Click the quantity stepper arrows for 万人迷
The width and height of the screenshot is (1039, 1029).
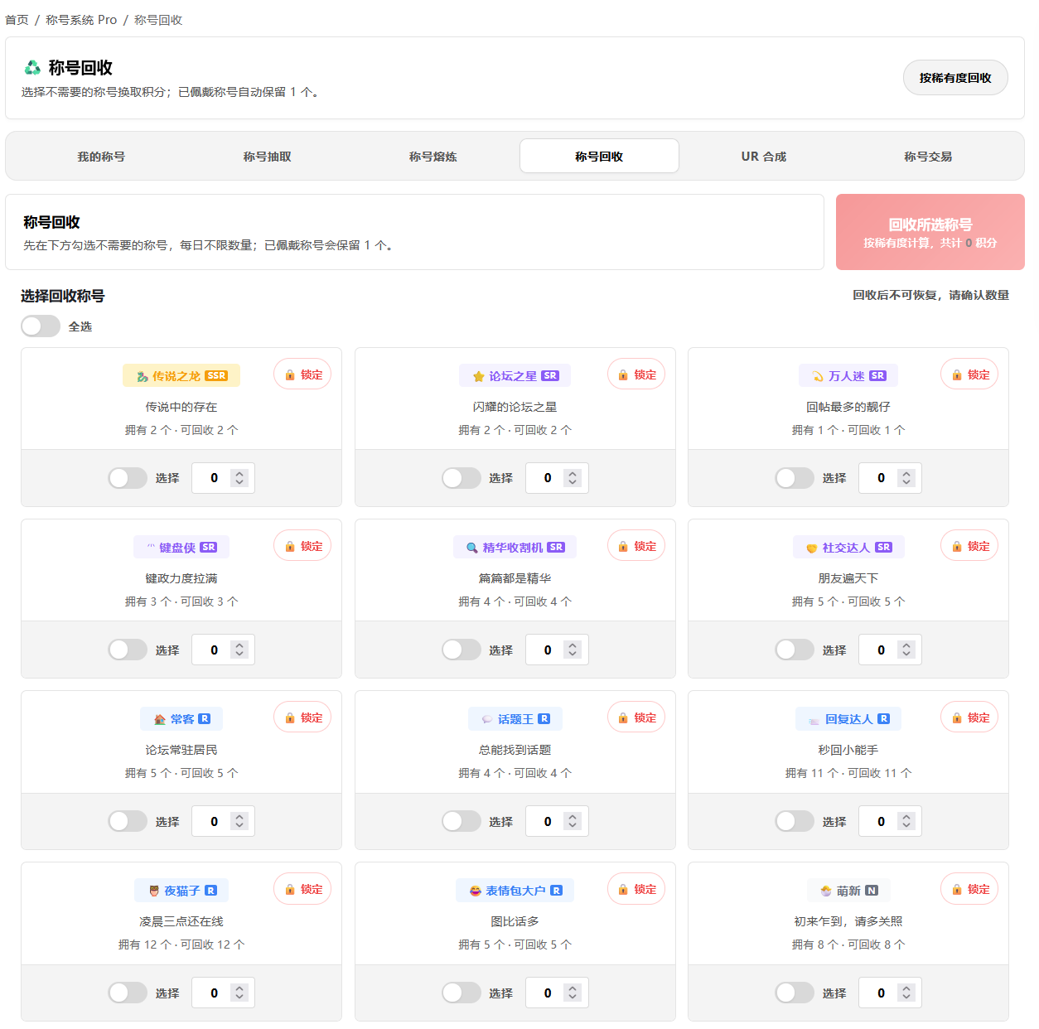tap(906, 478)
